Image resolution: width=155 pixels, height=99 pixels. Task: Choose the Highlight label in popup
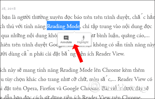click(83, 42)
